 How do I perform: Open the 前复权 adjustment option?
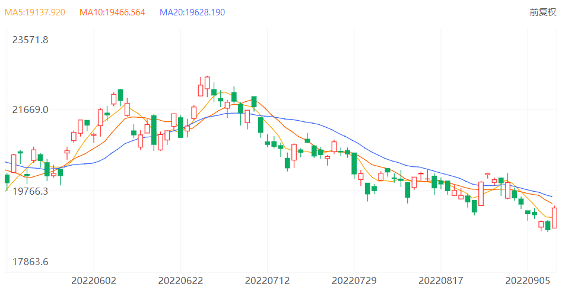coord(542,12)
